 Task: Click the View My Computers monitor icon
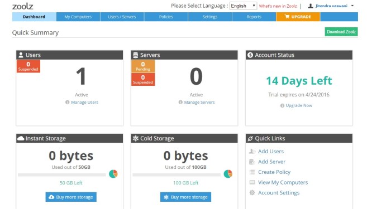click(252, 182)
